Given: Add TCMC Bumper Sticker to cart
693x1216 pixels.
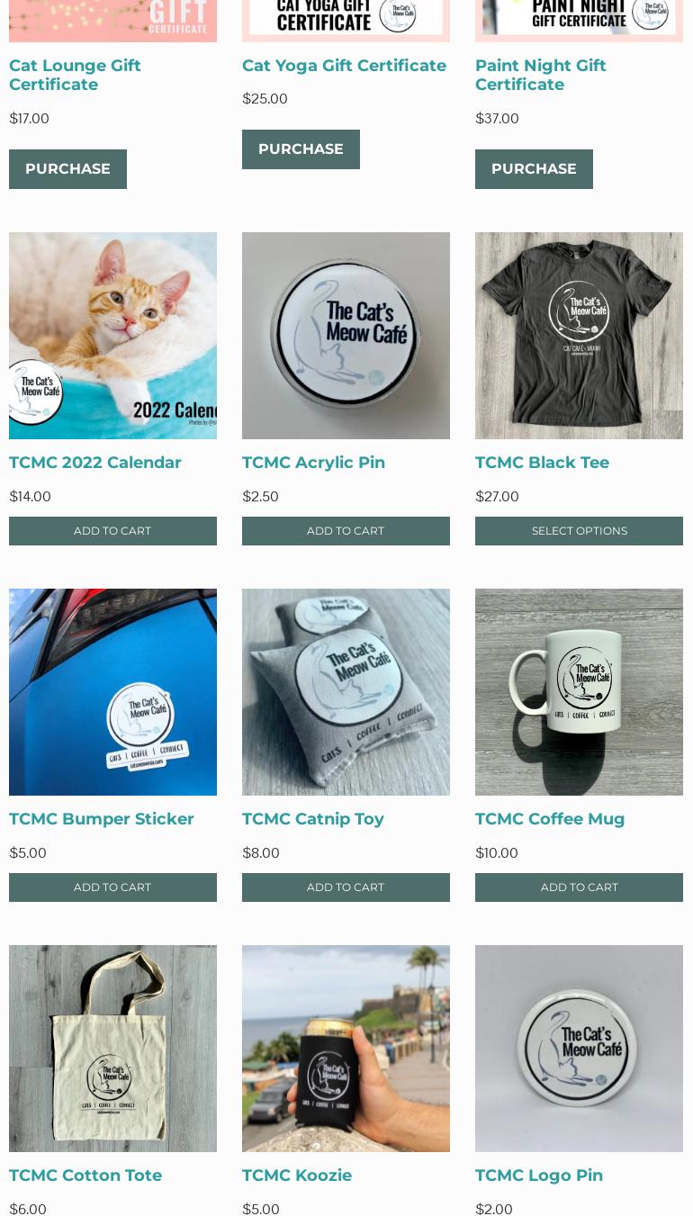Looking at the screenshot, I should coord(112,887).
